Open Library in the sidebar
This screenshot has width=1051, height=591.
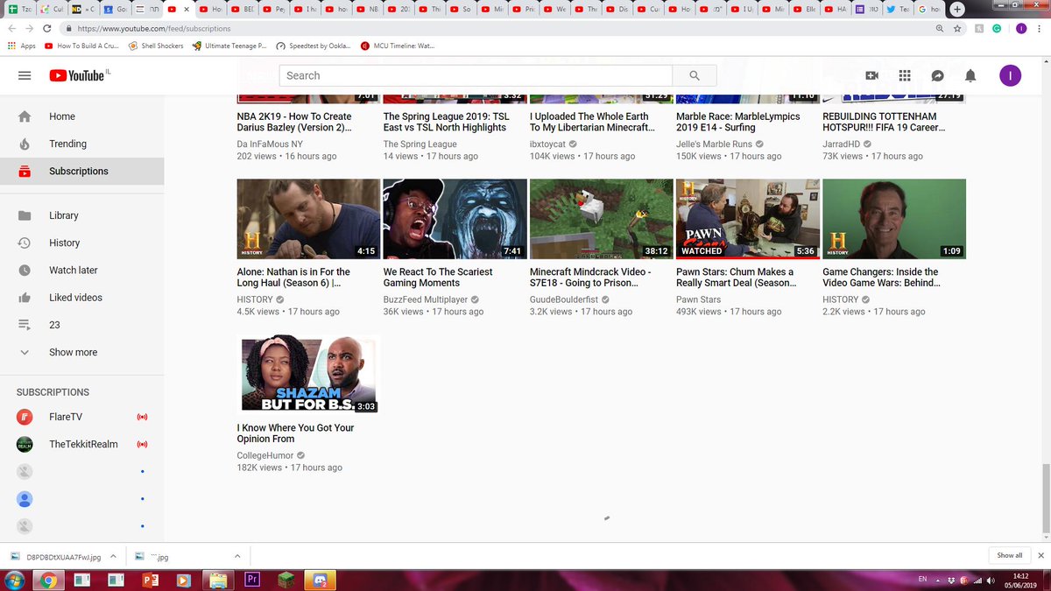[81, 215]
